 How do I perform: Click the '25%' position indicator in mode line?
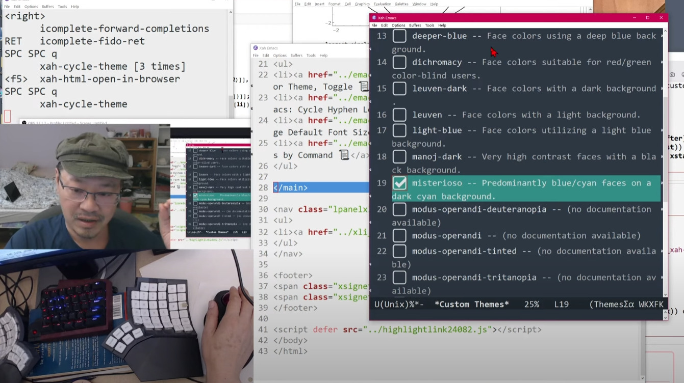click(531, 305)
